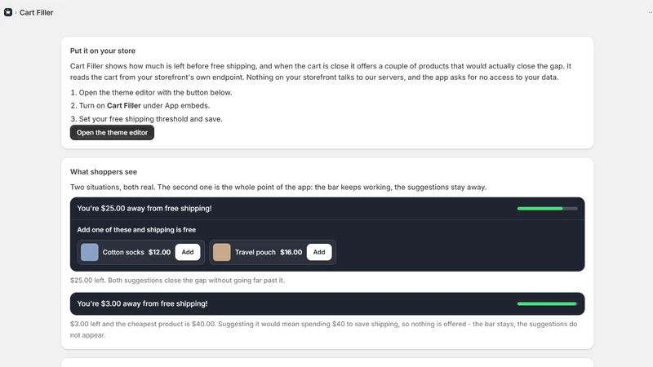The height and width of the screenshot is (367, 653).
Task: Click the $3.00 free shipping progress bar
Action: pyautogui.click(x=547, y=303)
